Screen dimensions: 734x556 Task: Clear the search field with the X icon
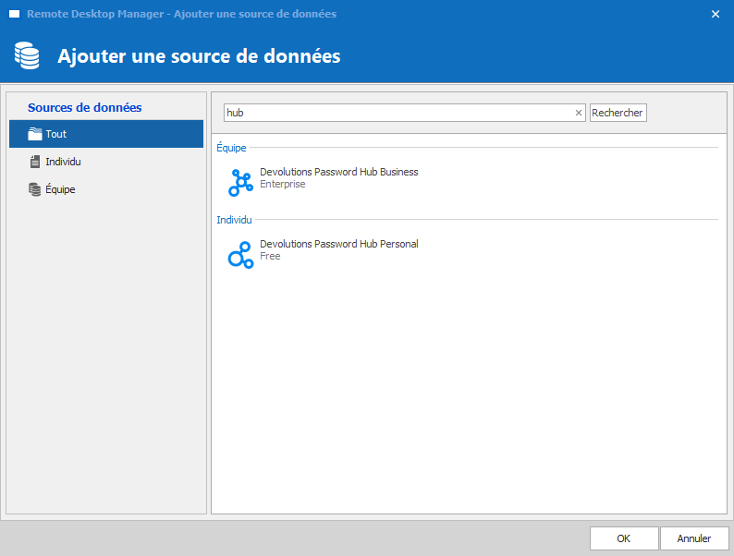(579, 113)
